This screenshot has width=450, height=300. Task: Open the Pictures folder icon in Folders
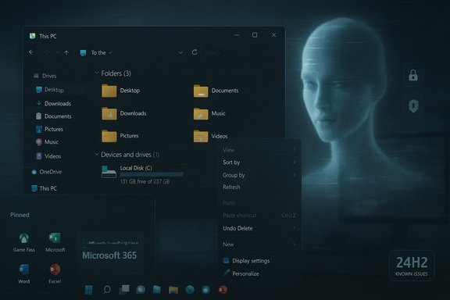click(109, 136)
